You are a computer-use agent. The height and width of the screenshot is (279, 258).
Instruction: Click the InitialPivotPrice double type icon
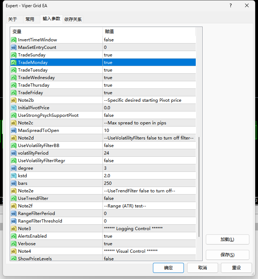click(14, 108)
